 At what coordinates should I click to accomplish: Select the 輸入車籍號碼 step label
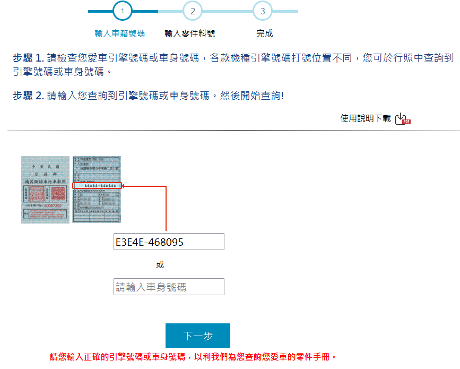pos(119,33)
